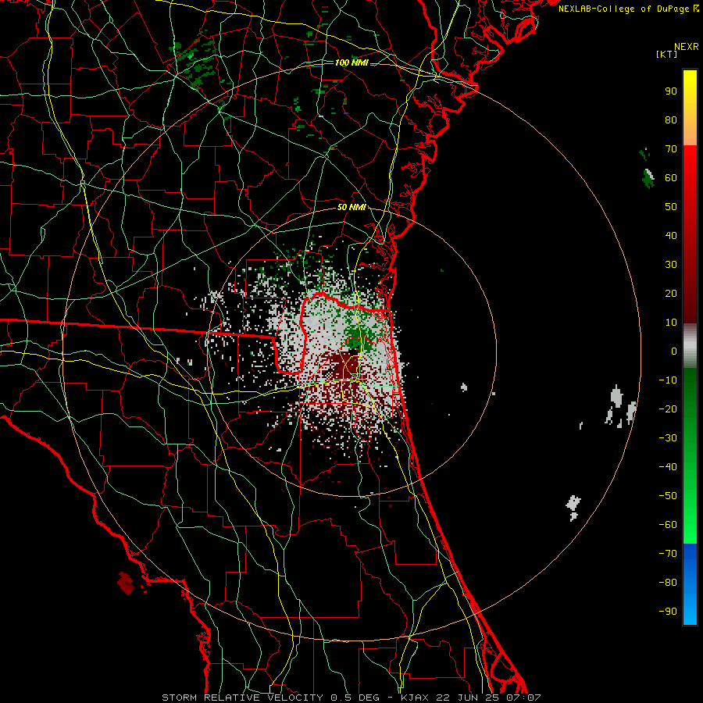Pick the gray zero-velocity segment of the color bar
Image resolution: width=703 pixels, height=703 pixels.
[x=690, y=346]
